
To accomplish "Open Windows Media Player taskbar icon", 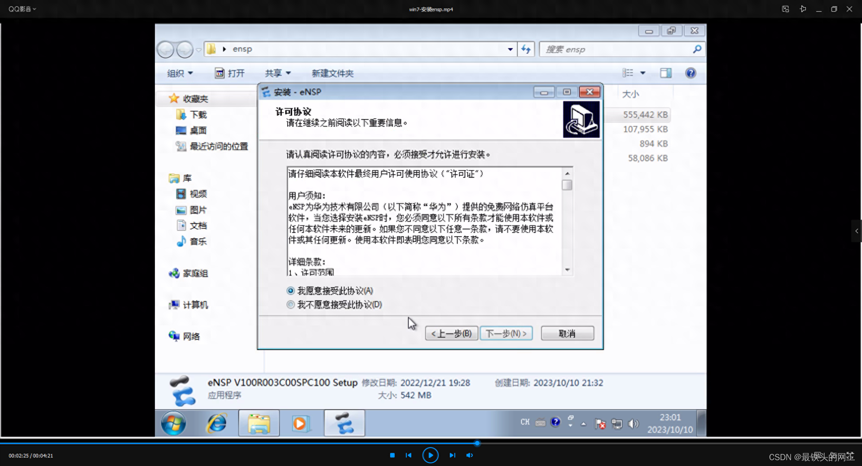I will 300,423.
